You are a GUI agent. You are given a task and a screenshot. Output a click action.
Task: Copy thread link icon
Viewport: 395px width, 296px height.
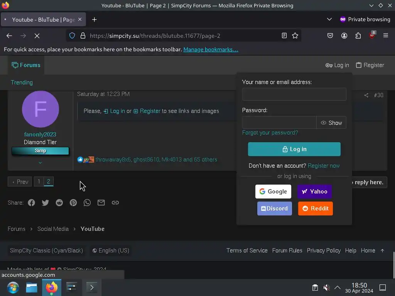(x=115, y=203)
